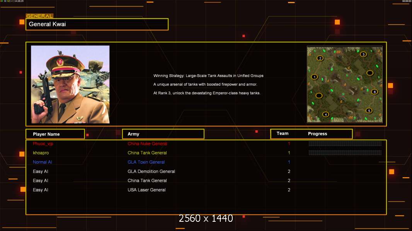
Task: Click the red China Nuke General army entry
Action: click(147, 144)
